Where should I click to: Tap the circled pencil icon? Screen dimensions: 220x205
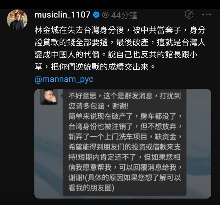(189, 15)
